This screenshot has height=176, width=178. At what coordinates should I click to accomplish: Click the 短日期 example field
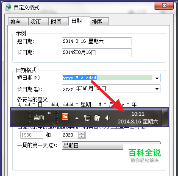tap(97, 42)
